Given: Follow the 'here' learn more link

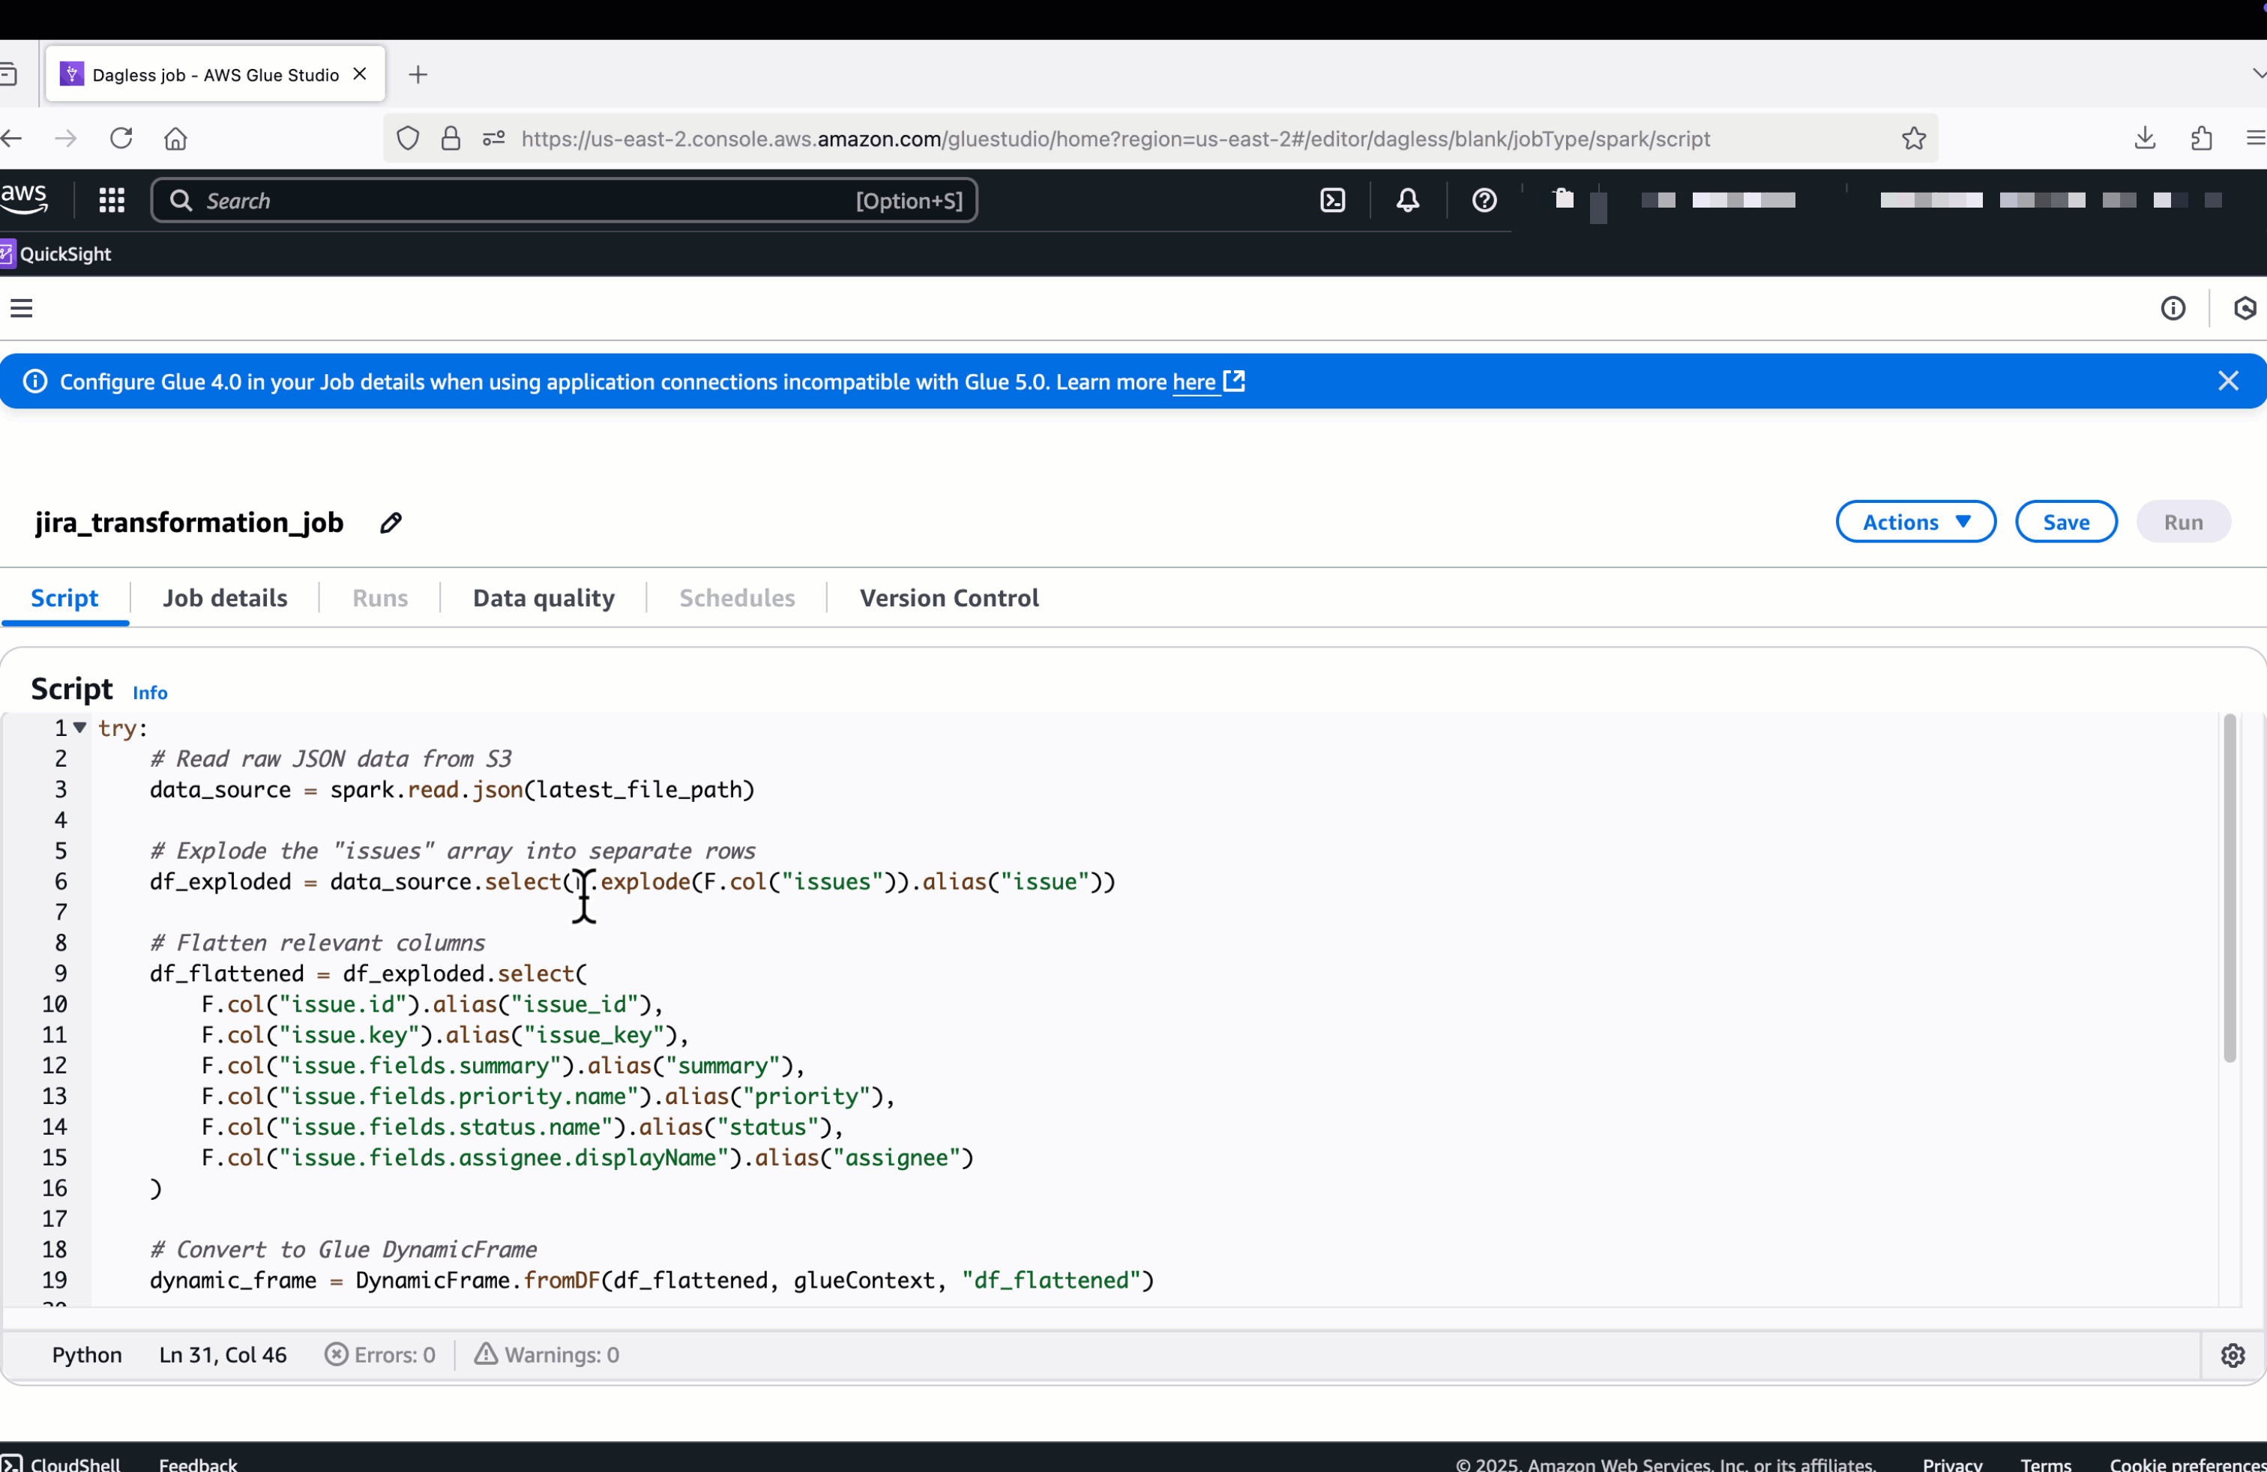Looking at the screenshot, I should (x=1193, y=381).
